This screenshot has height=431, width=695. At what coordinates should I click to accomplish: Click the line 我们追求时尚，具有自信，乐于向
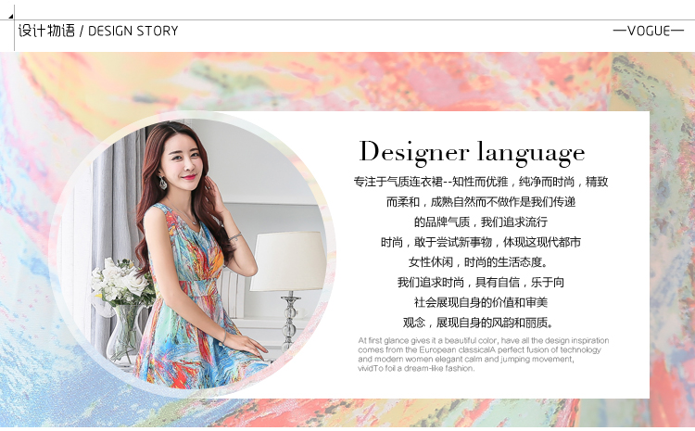[481, 283]
